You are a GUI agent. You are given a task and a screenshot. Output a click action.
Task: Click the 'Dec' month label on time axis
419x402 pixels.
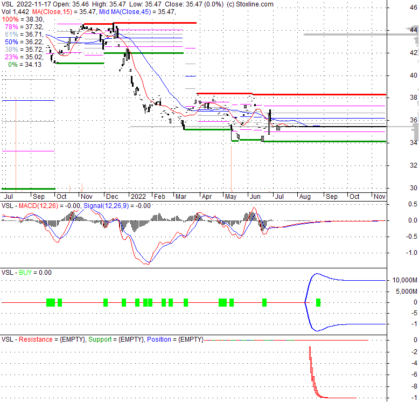(112, 197)
